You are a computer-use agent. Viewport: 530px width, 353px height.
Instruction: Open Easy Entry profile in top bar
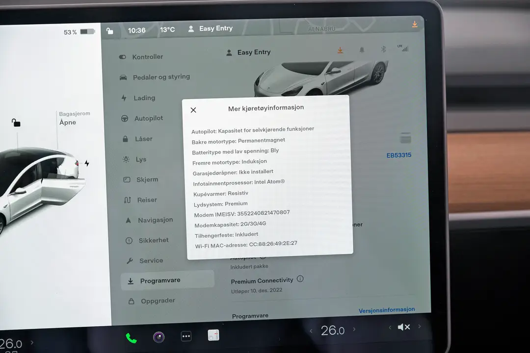coord(210,29)
